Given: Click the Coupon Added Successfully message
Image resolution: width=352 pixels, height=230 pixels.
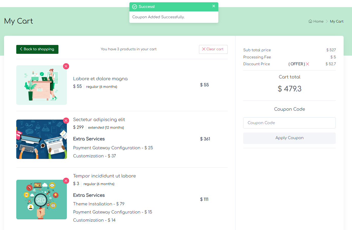Looking at the screenshot, I should coord(158,17).
